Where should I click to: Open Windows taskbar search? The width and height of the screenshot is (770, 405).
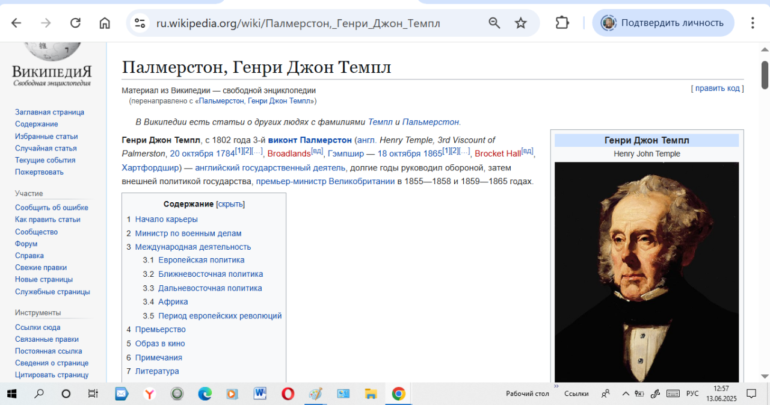point(39,394)
